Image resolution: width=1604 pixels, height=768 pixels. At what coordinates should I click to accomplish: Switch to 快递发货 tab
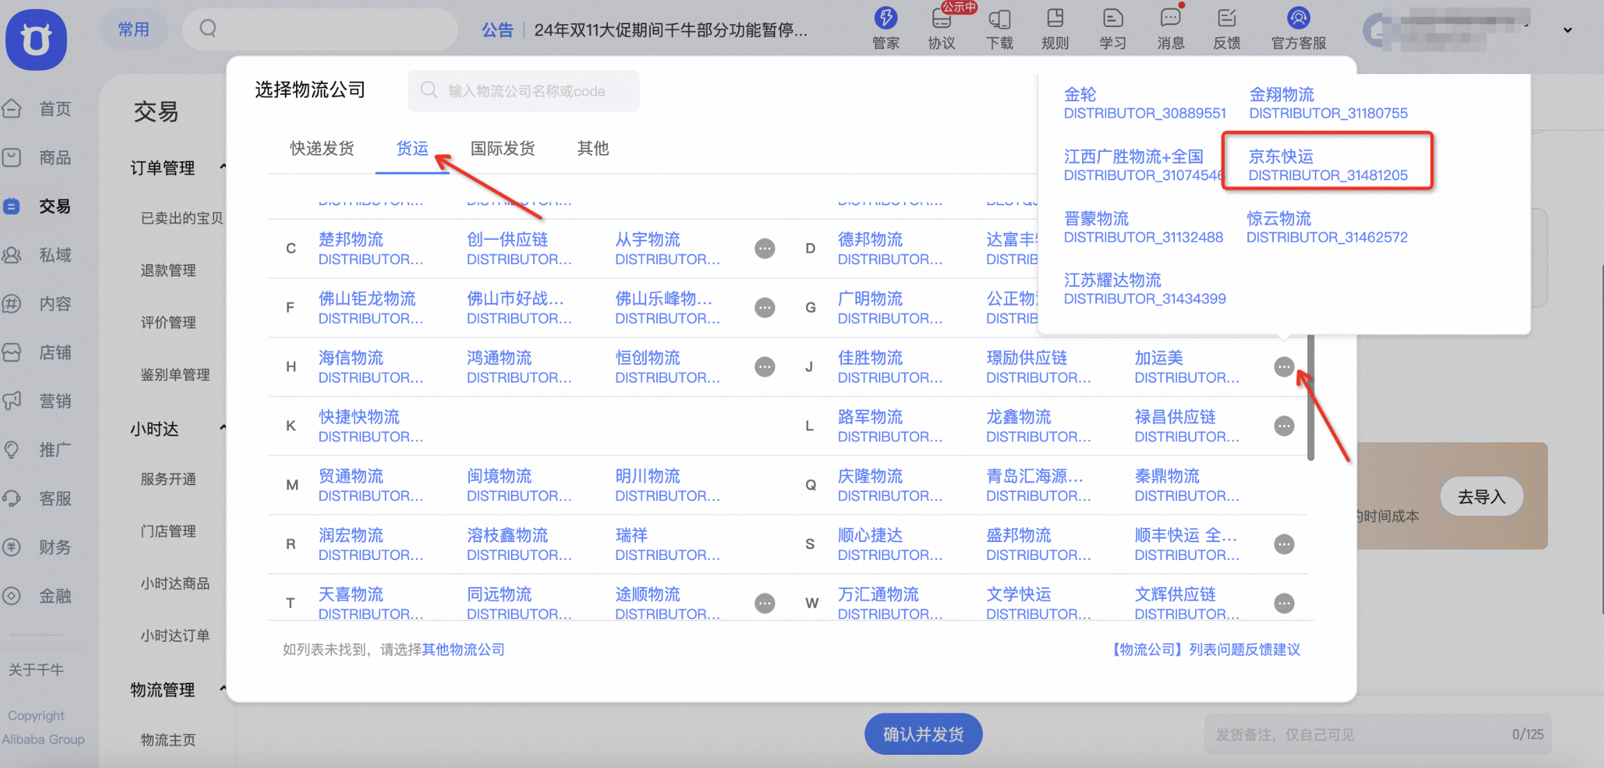(322, 148)
